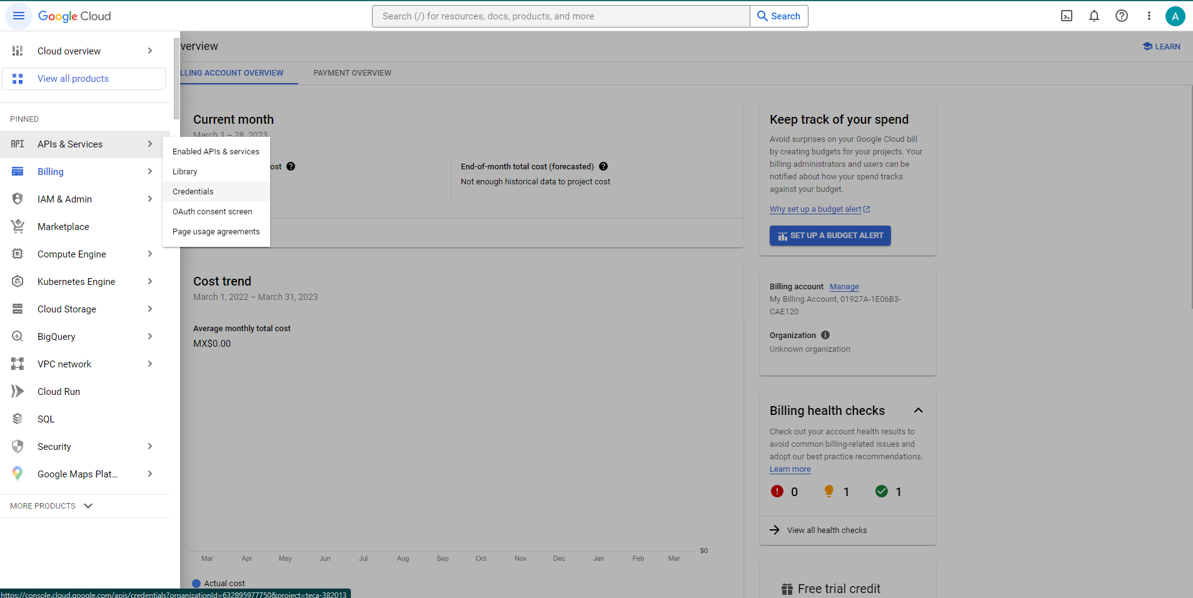Click the Cloud Run icon in sidebar
1193x598 pixels.
(18, 392)
